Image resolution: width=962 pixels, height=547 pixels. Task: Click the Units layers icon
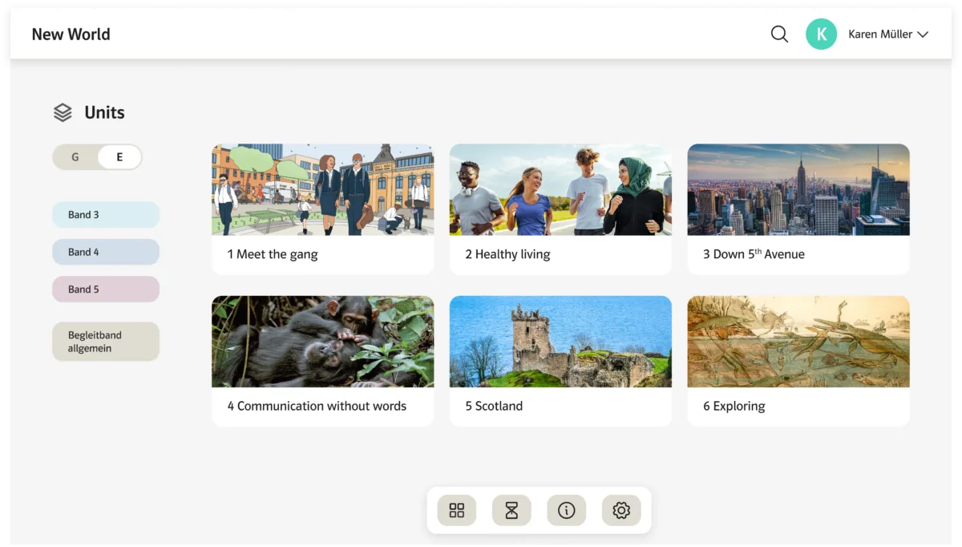pos(63,112)
